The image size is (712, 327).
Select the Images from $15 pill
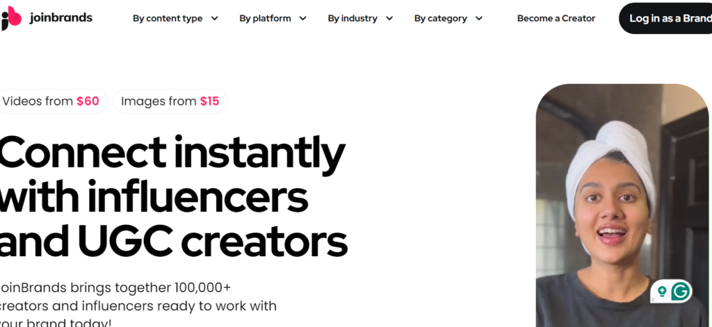(x=170, y=101)
